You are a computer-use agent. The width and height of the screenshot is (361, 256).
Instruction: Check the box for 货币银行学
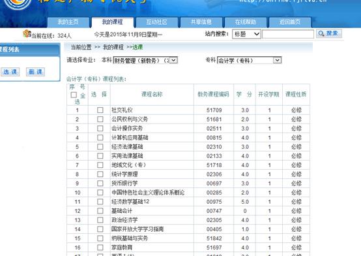coord(100,184)
